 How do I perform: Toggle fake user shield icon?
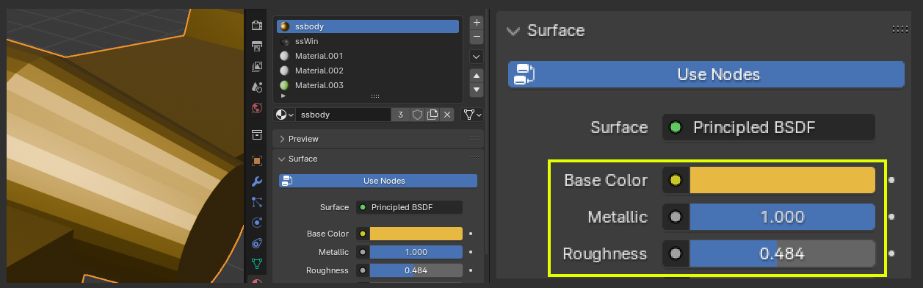417,115
